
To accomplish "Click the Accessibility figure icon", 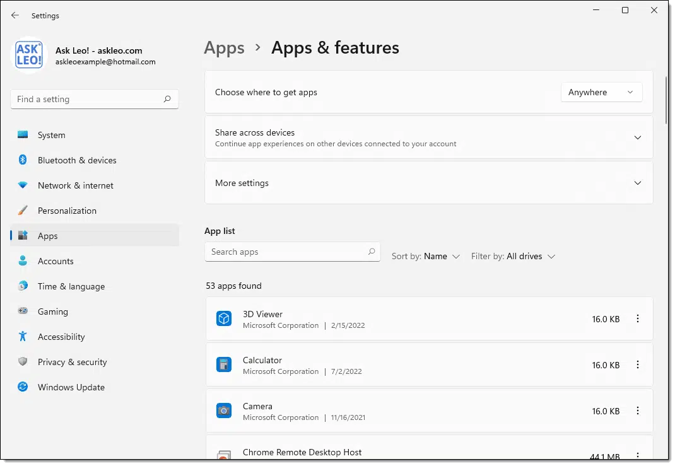I will click(23, 337).
